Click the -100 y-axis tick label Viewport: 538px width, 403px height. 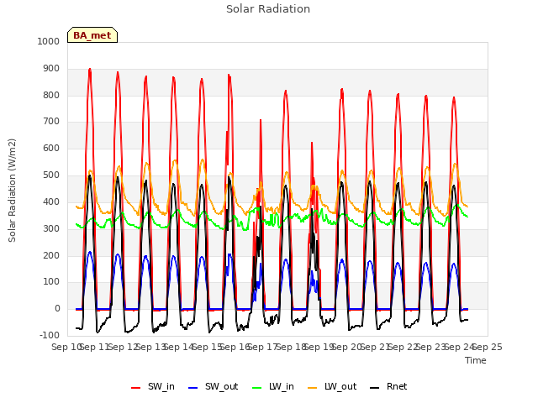[x=50, y=335]
